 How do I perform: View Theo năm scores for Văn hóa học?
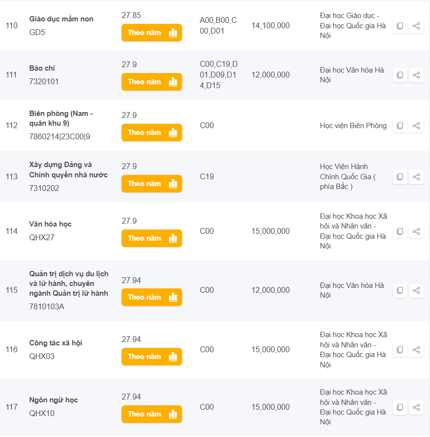coord(151,238)
